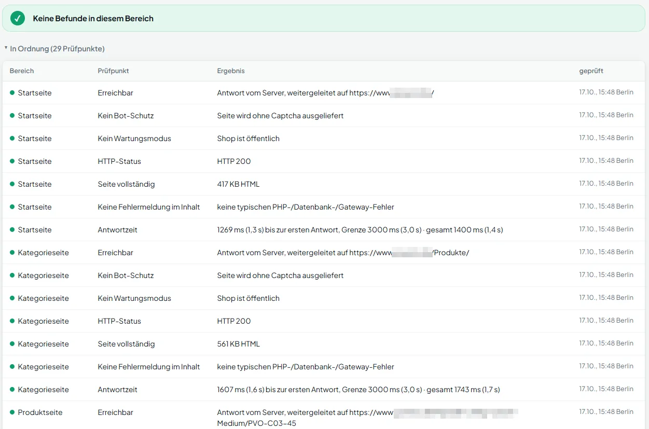Click the "561 KB HTML" result
Image resolution: width=649 pixels, height=429 pixels.
point(239,344)
